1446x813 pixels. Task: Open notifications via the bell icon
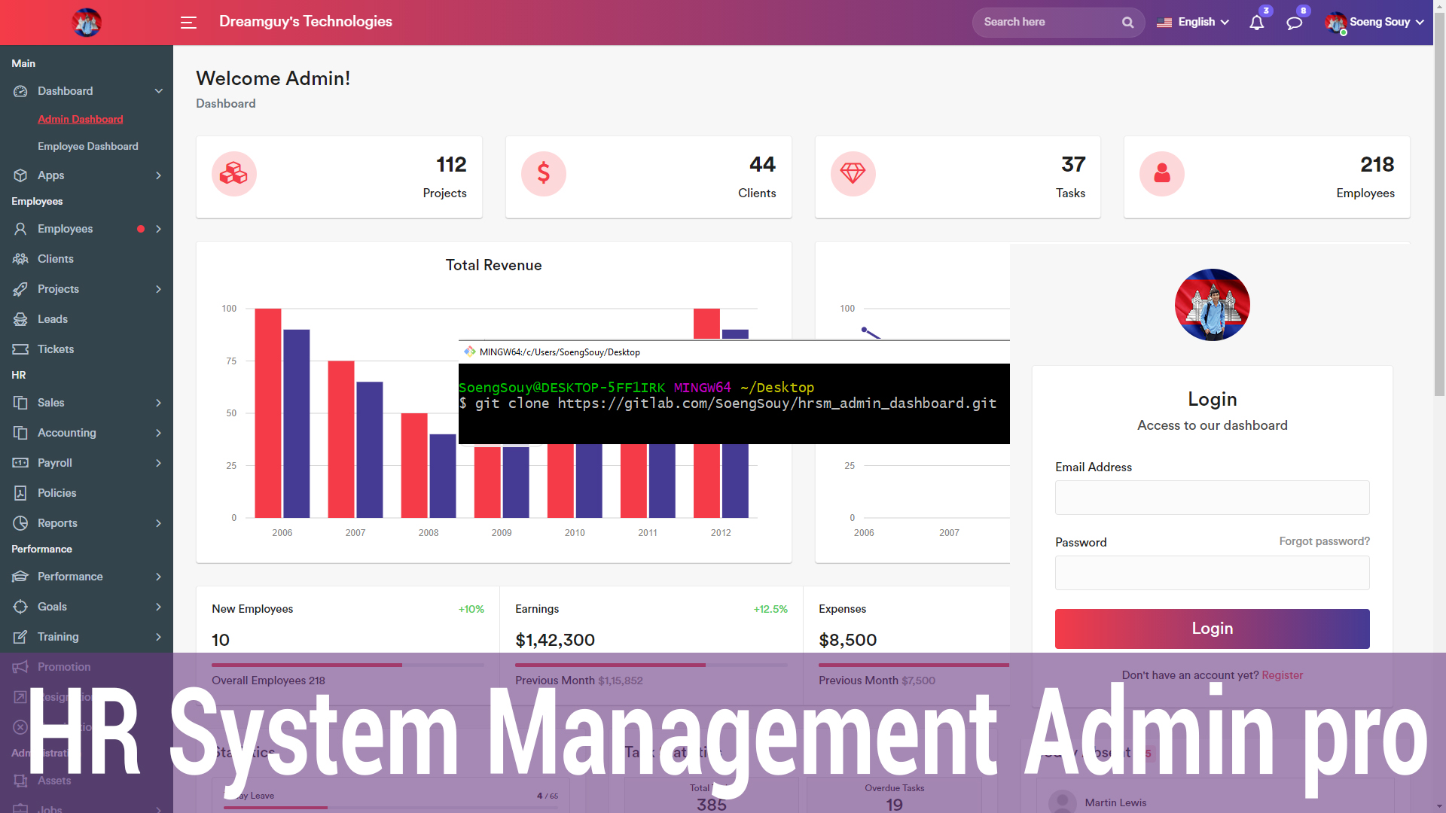click(1255, 23)
